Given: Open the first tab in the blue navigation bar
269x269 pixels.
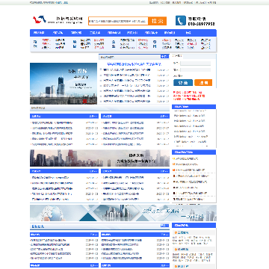Looking at the screenshot, I should 39,33.
